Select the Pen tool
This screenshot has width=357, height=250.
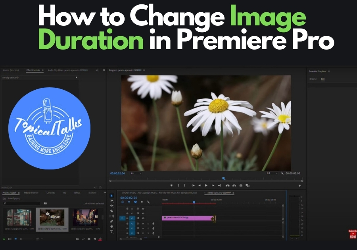pos(111,221)
